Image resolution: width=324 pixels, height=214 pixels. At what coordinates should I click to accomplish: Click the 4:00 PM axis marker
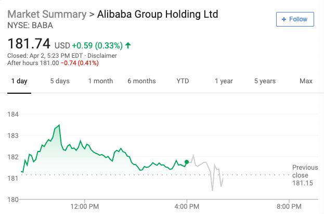click(x=187, y=206)
